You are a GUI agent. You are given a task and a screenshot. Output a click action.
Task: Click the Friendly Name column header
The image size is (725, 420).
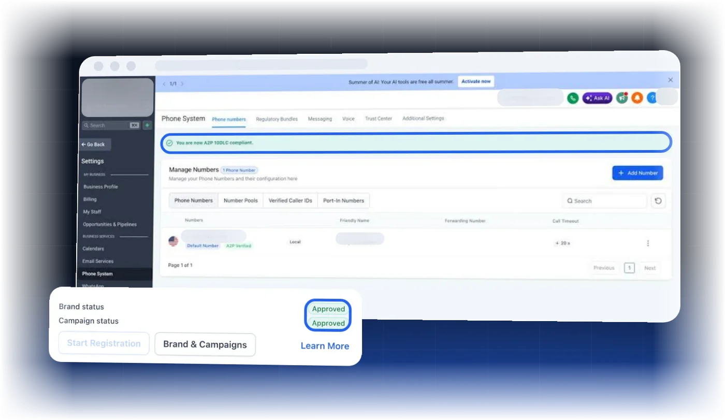click(x=354, y=221)
